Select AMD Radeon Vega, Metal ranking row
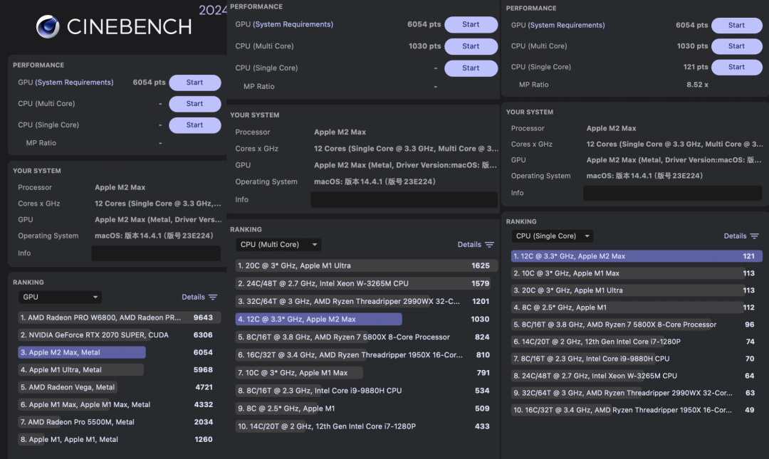Viewport: 769px width, 459px height. (x=119, y=387)
